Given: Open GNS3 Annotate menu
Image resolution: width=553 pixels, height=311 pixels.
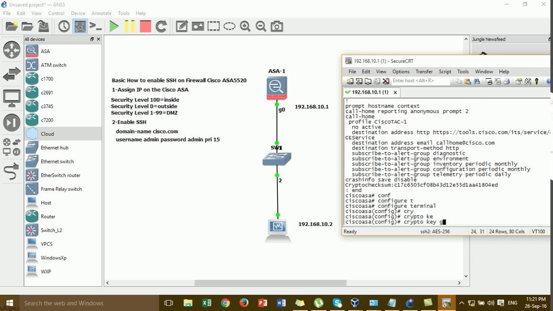Looking at the screenshot, I should click(102, 13).
